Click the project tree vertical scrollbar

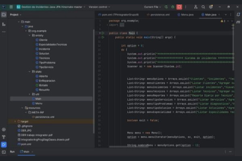pyautogui.click(x=94, y=81)
